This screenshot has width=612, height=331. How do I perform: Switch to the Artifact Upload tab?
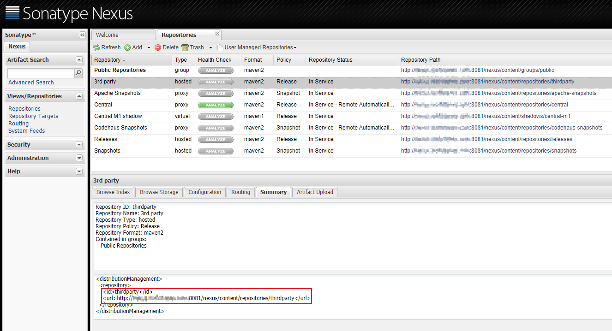pos(315,192)
